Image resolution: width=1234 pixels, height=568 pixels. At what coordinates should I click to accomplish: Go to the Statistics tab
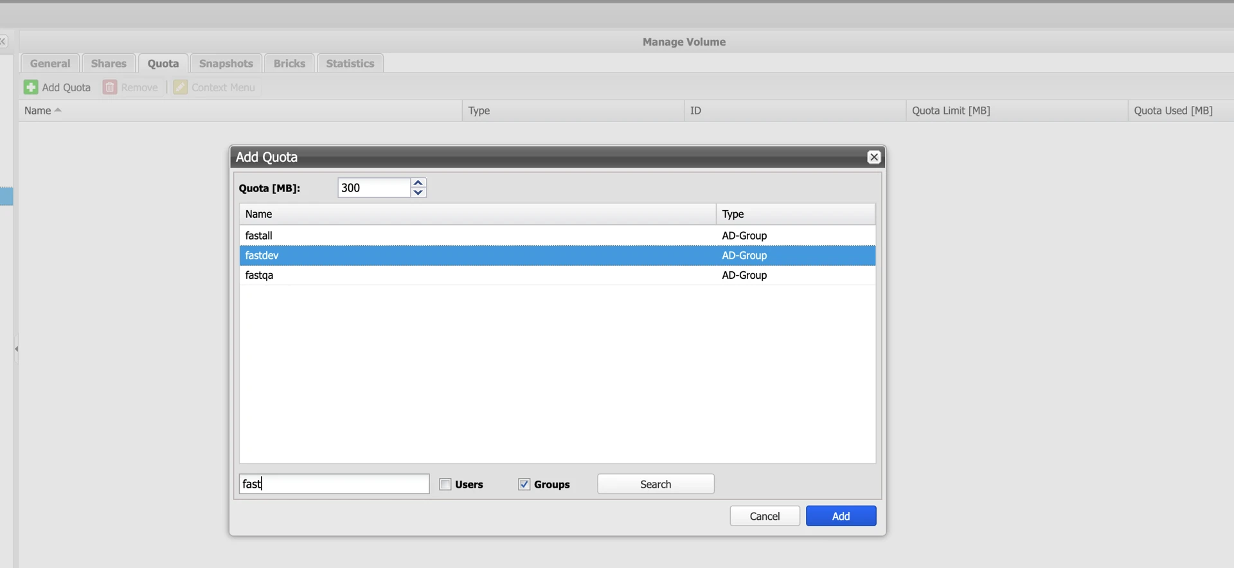pyautogui.click(x=350, y=64)
